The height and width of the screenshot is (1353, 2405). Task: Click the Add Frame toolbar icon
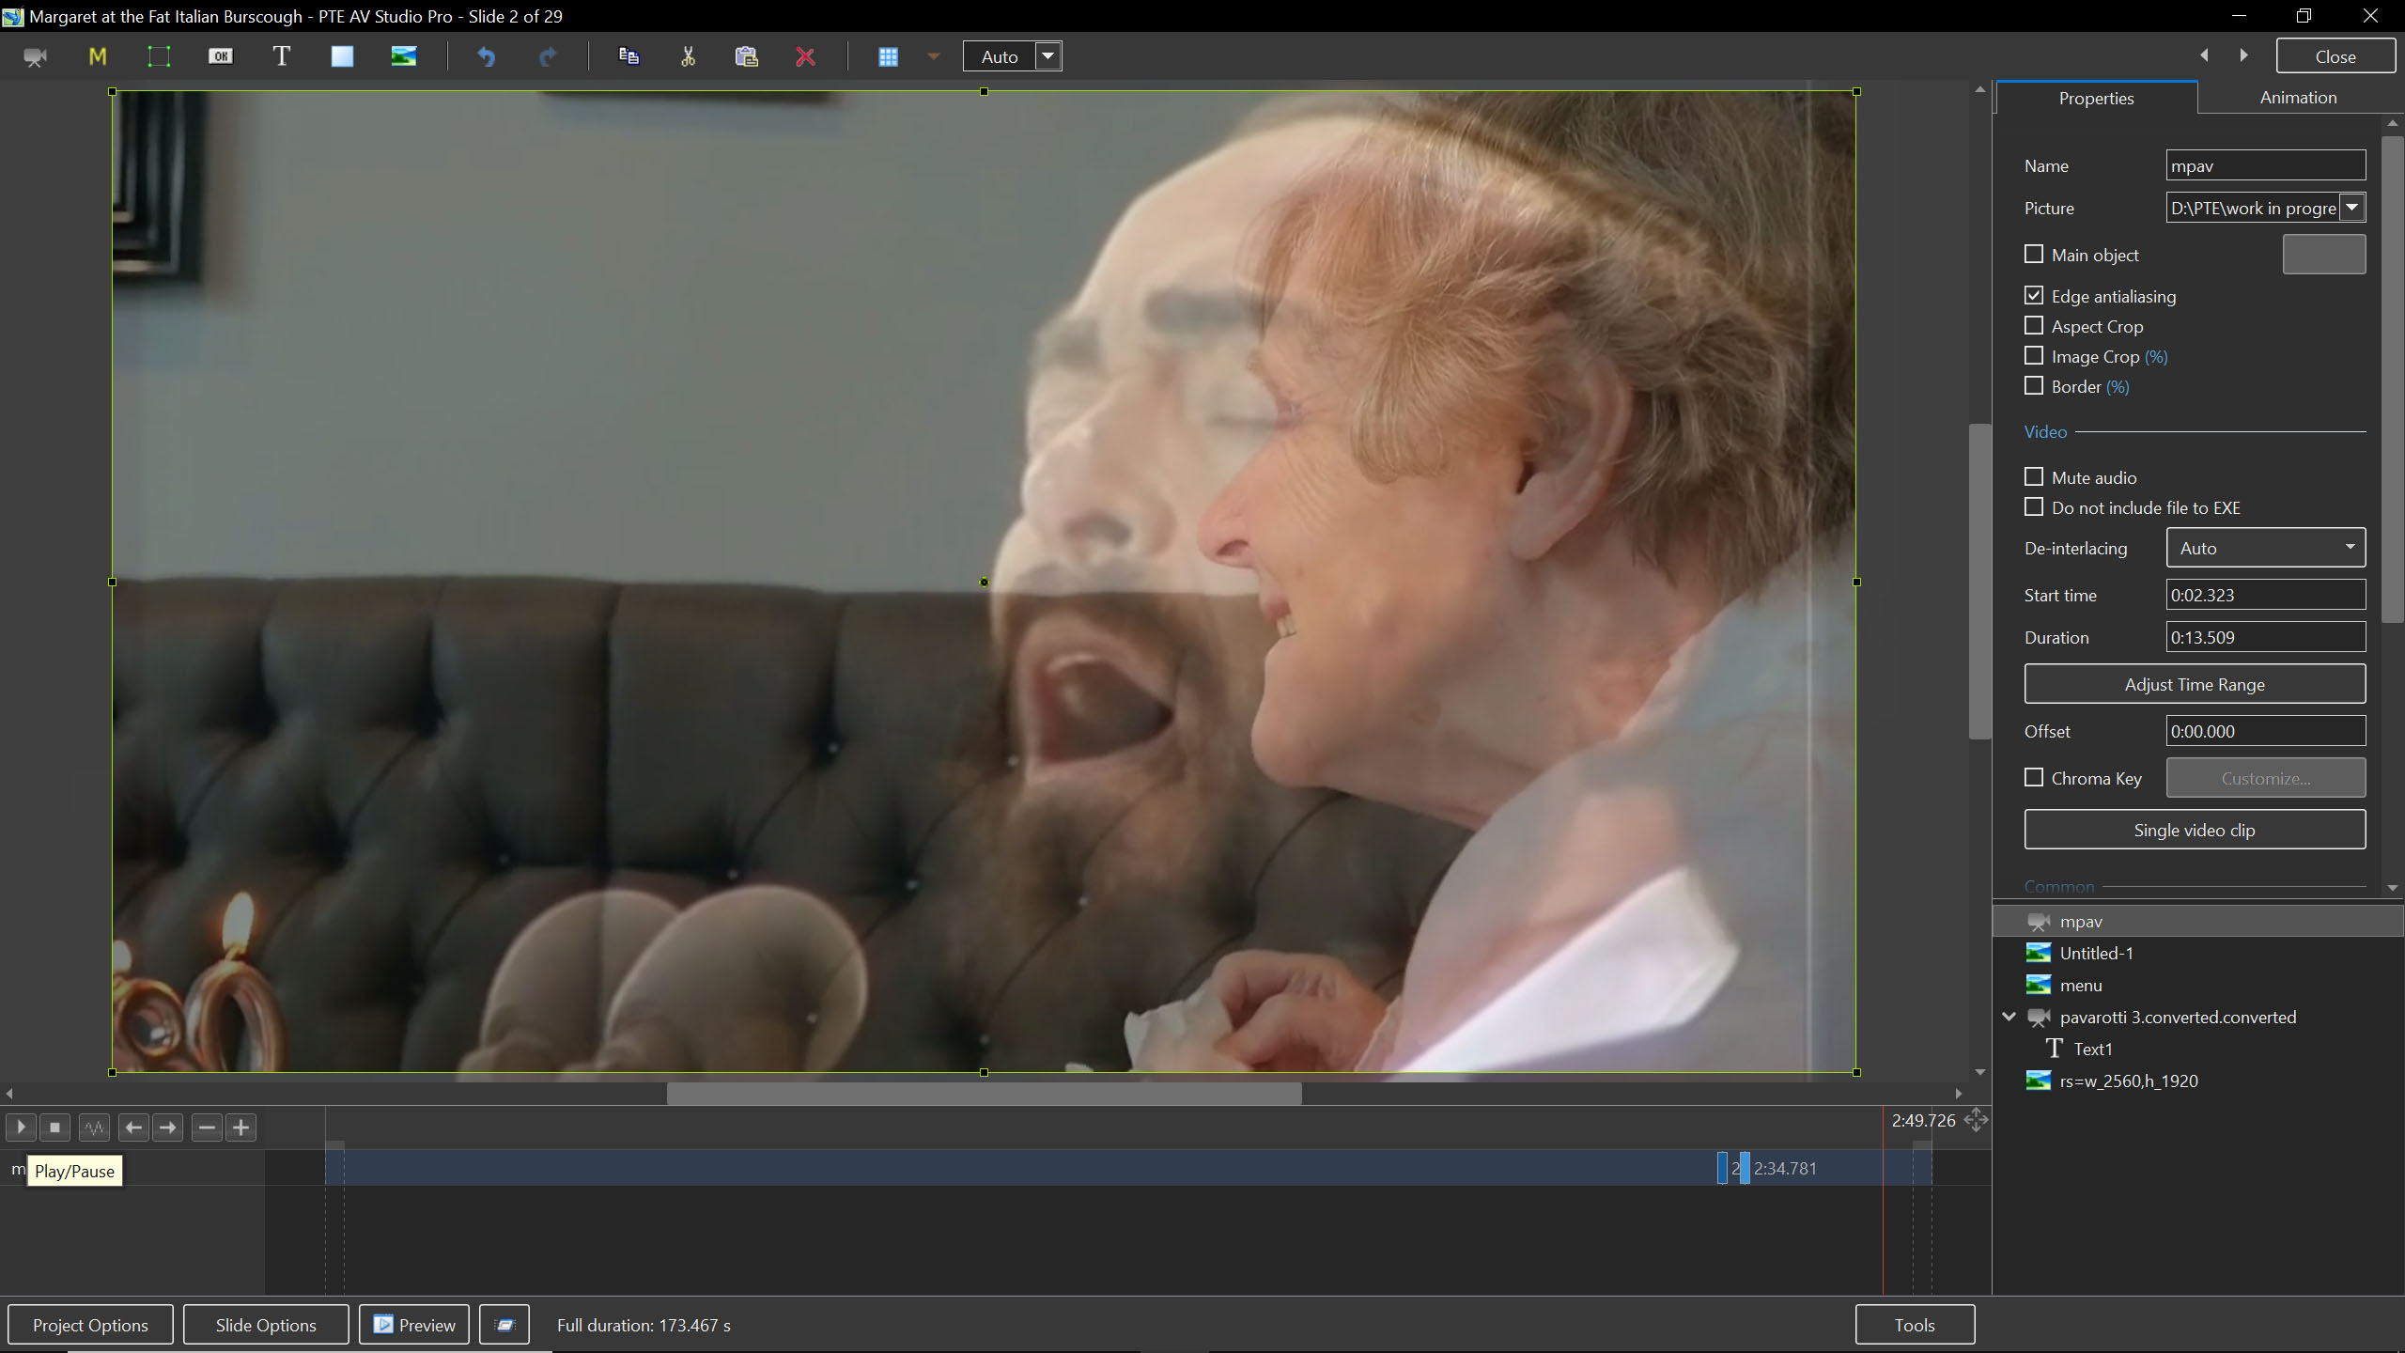159,56
